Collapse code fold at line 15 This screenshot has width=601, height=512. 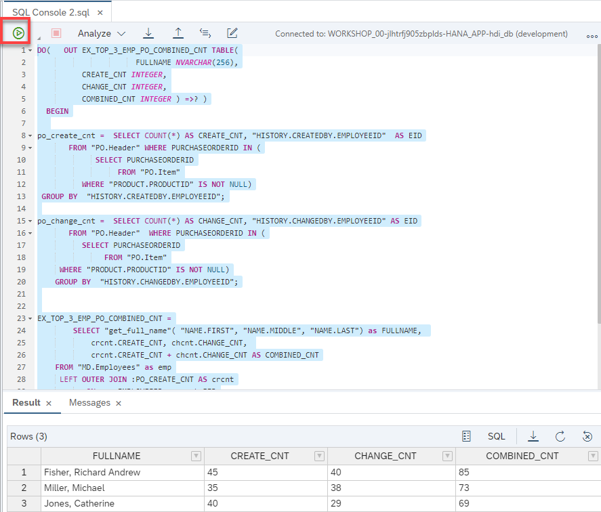tap(30, 221)
